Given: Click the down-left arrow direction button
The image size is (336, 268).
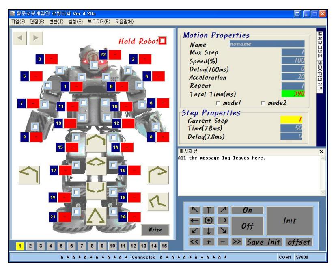Looking at the screenshot, I should [194, 231].
